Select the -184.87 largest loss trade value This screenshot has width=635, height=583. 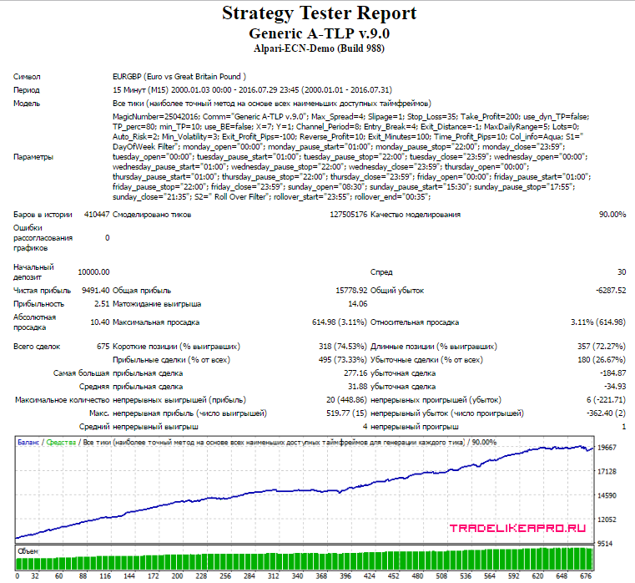coord(612,373)
